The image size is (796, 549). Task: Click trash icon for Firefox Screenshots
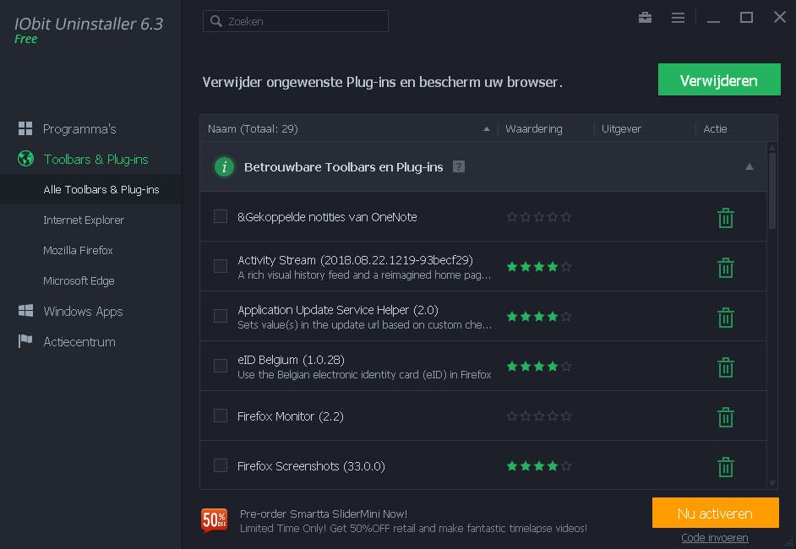725,467
